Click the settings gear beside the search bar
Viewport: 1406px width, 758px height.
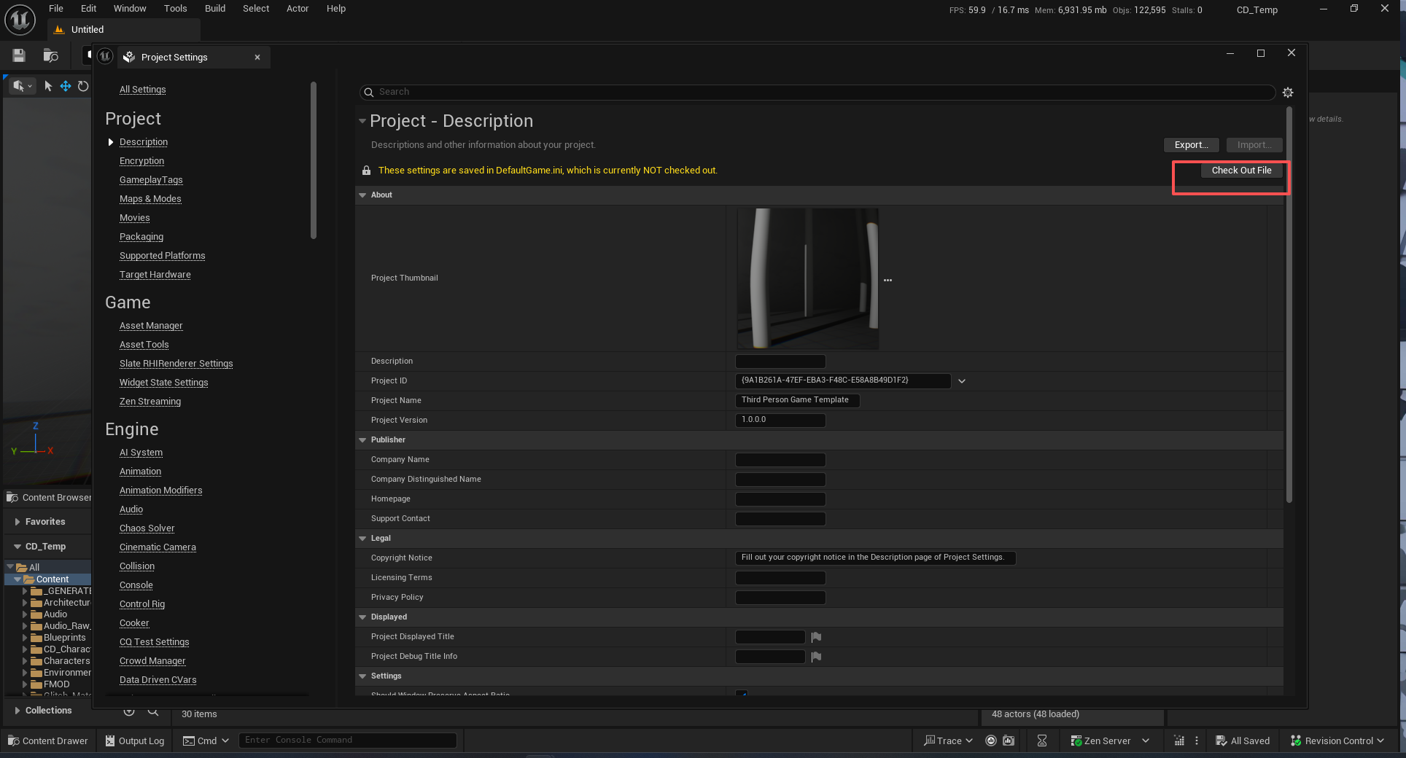[1288, 93]
